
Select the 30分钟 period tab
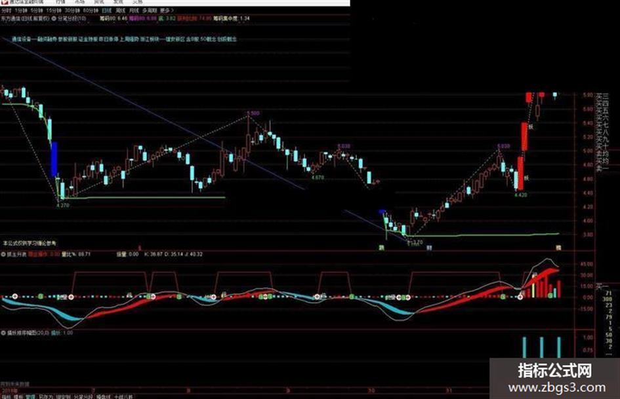[72, 10]
